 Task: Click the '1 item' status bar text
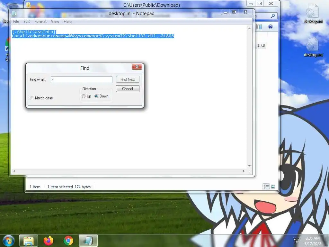35,187
